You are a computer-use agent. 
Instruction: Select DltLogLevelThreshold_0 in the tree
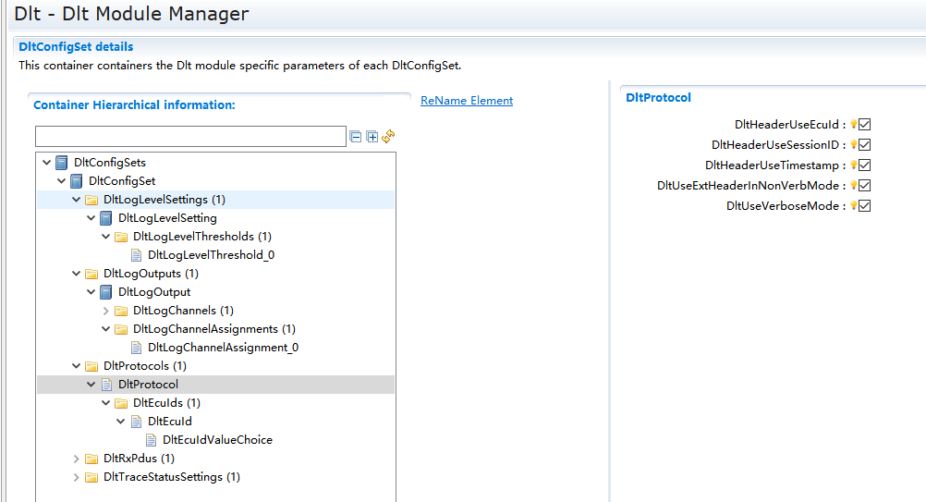pos(210,255)
